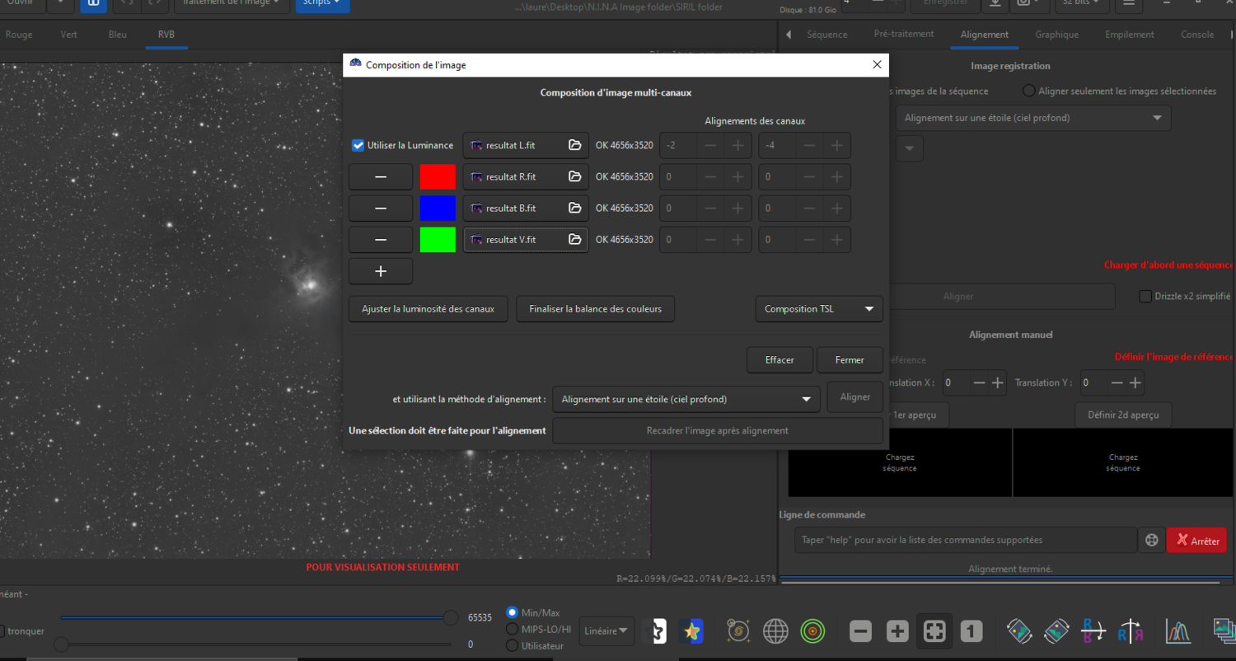Expand the small dropdown below registration method
This screenshot has height=661, width=1236.
[910, 148]
